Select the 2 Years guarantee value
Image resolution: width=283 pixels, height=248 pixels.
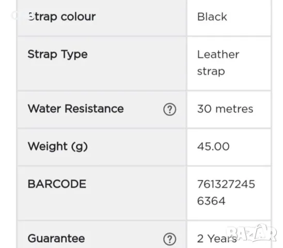(x=217, y=239)
